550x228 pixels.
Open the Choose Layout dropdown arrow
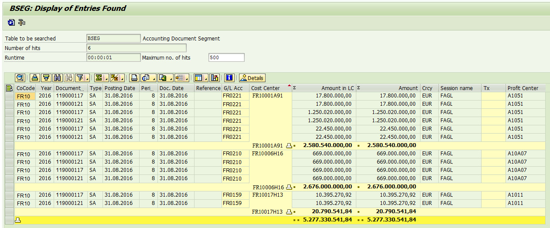[206, 79]
